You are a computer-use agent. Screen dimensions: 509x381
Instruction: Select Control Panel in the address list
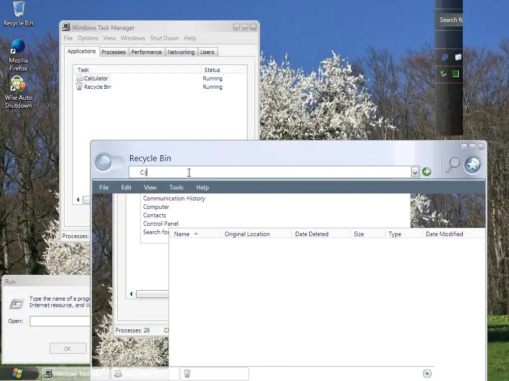[161, 224]
